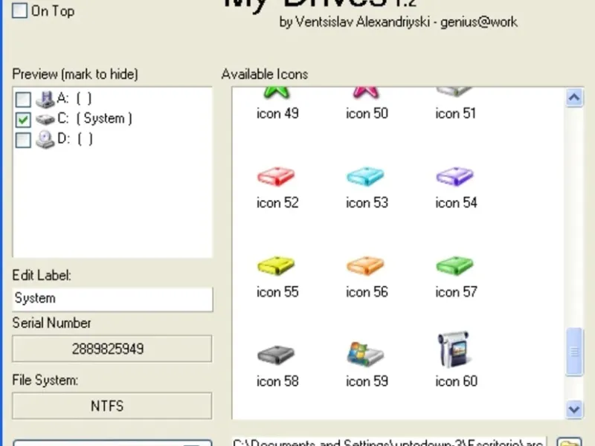Click the "icon 60" caption text
The image size is (595, 446).
point(456,381)
